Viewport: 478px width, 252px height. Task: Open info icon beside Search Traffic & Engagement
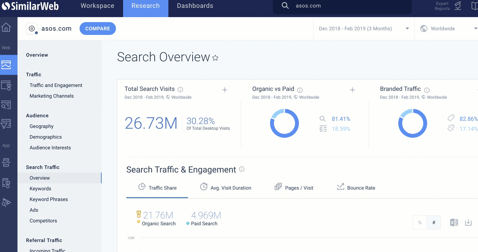click(x=242, y=169)
